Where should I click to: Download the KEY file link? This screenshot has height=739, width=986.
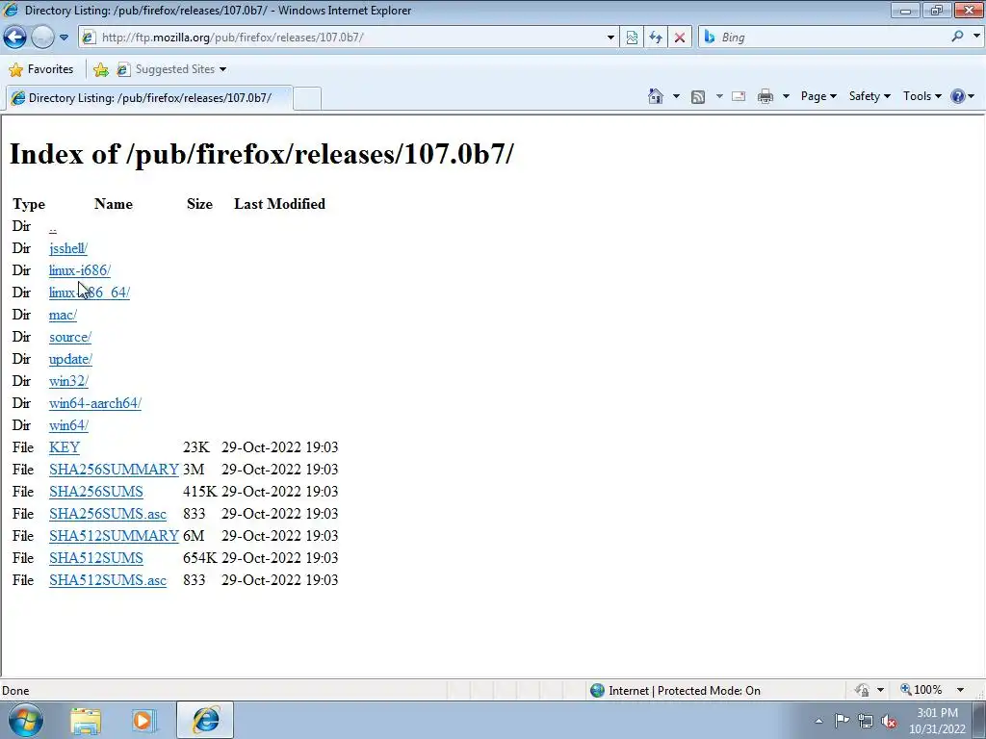pos(65,446)
